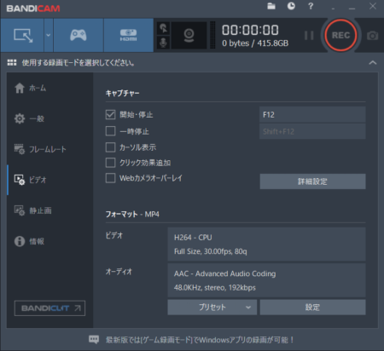Close the Bandicam window
Screen dimensions: 384x351
(x=373, y=6)
